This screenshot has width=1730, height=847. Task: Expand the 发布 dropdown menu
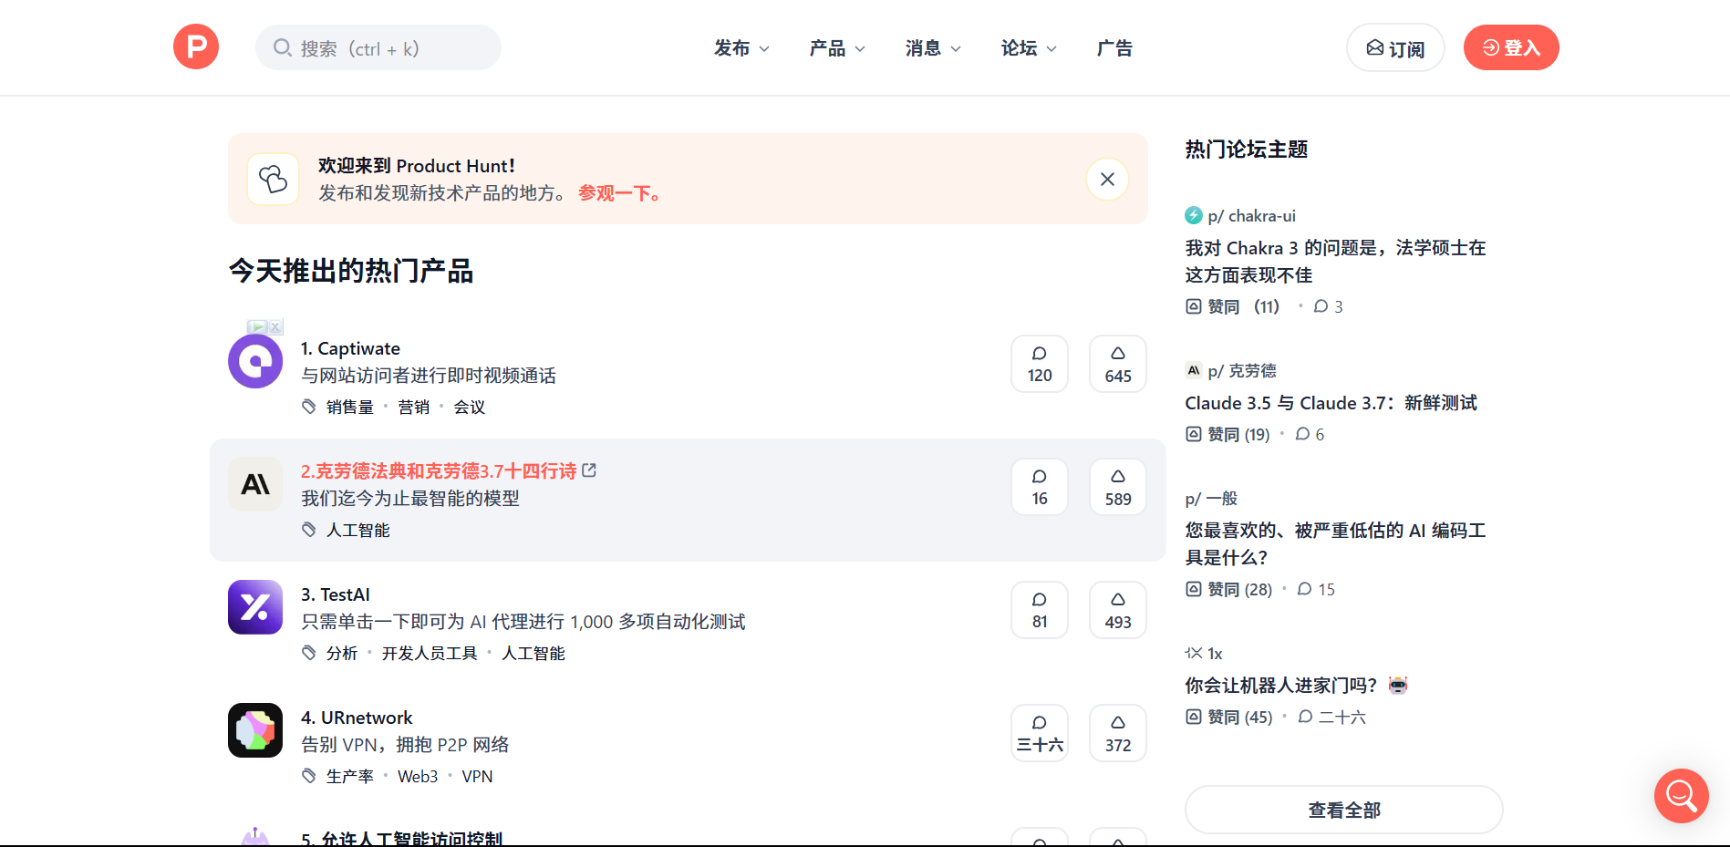[741, 48]
